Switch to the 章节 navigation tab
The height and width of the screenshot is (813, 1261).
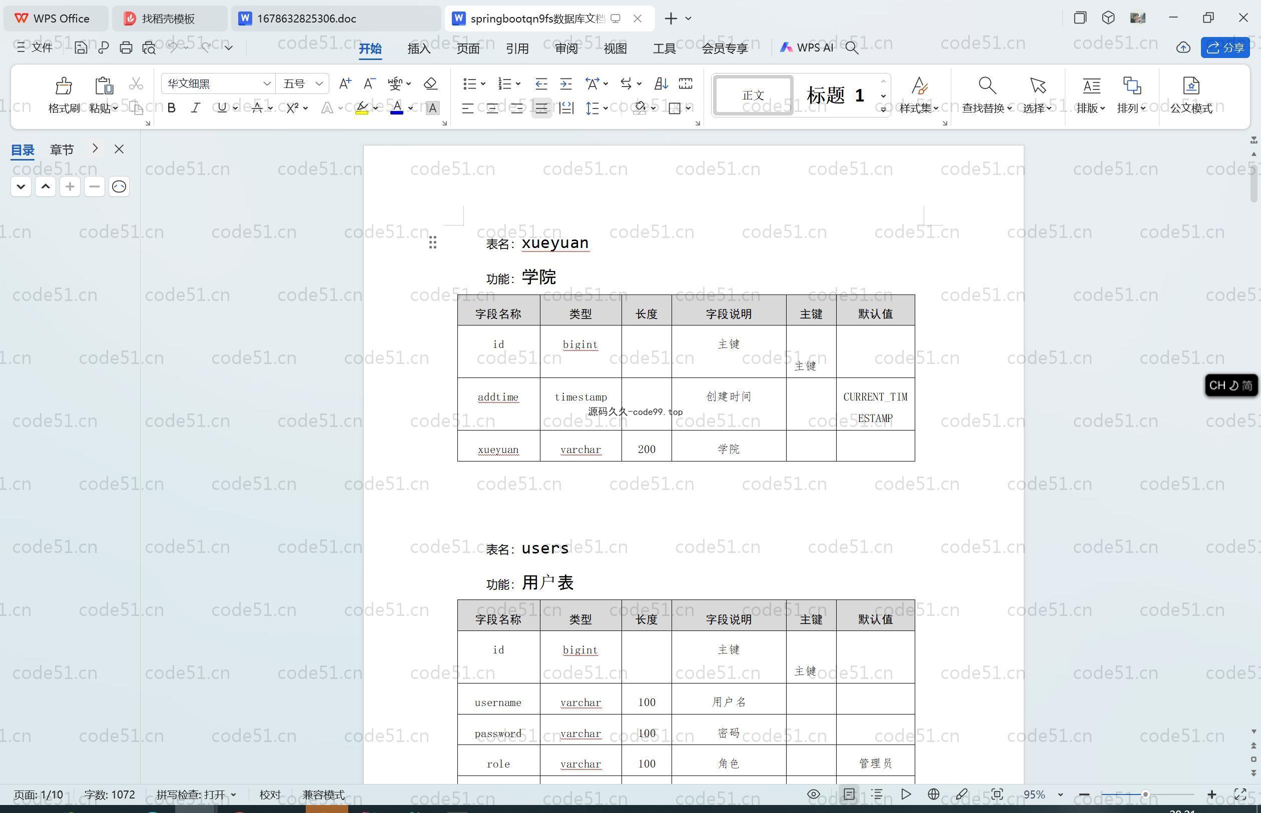coord(62,149)
